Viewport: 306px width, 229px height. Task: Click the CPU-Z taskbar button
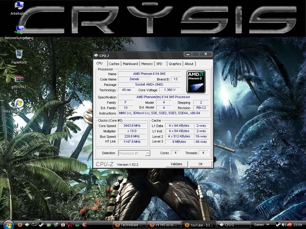pos(234,225)
